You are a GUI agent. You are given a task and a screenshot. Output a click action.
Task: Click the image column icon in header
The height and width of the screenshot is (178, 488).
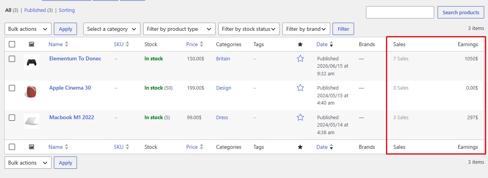tap(31, 44)
